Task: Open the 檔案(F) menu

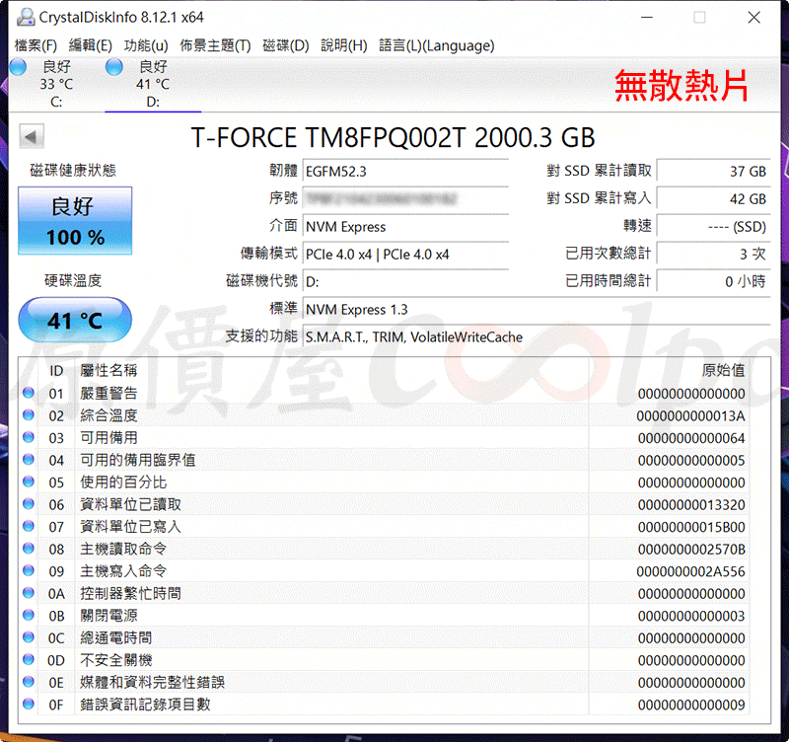Action: pos(36,45)
